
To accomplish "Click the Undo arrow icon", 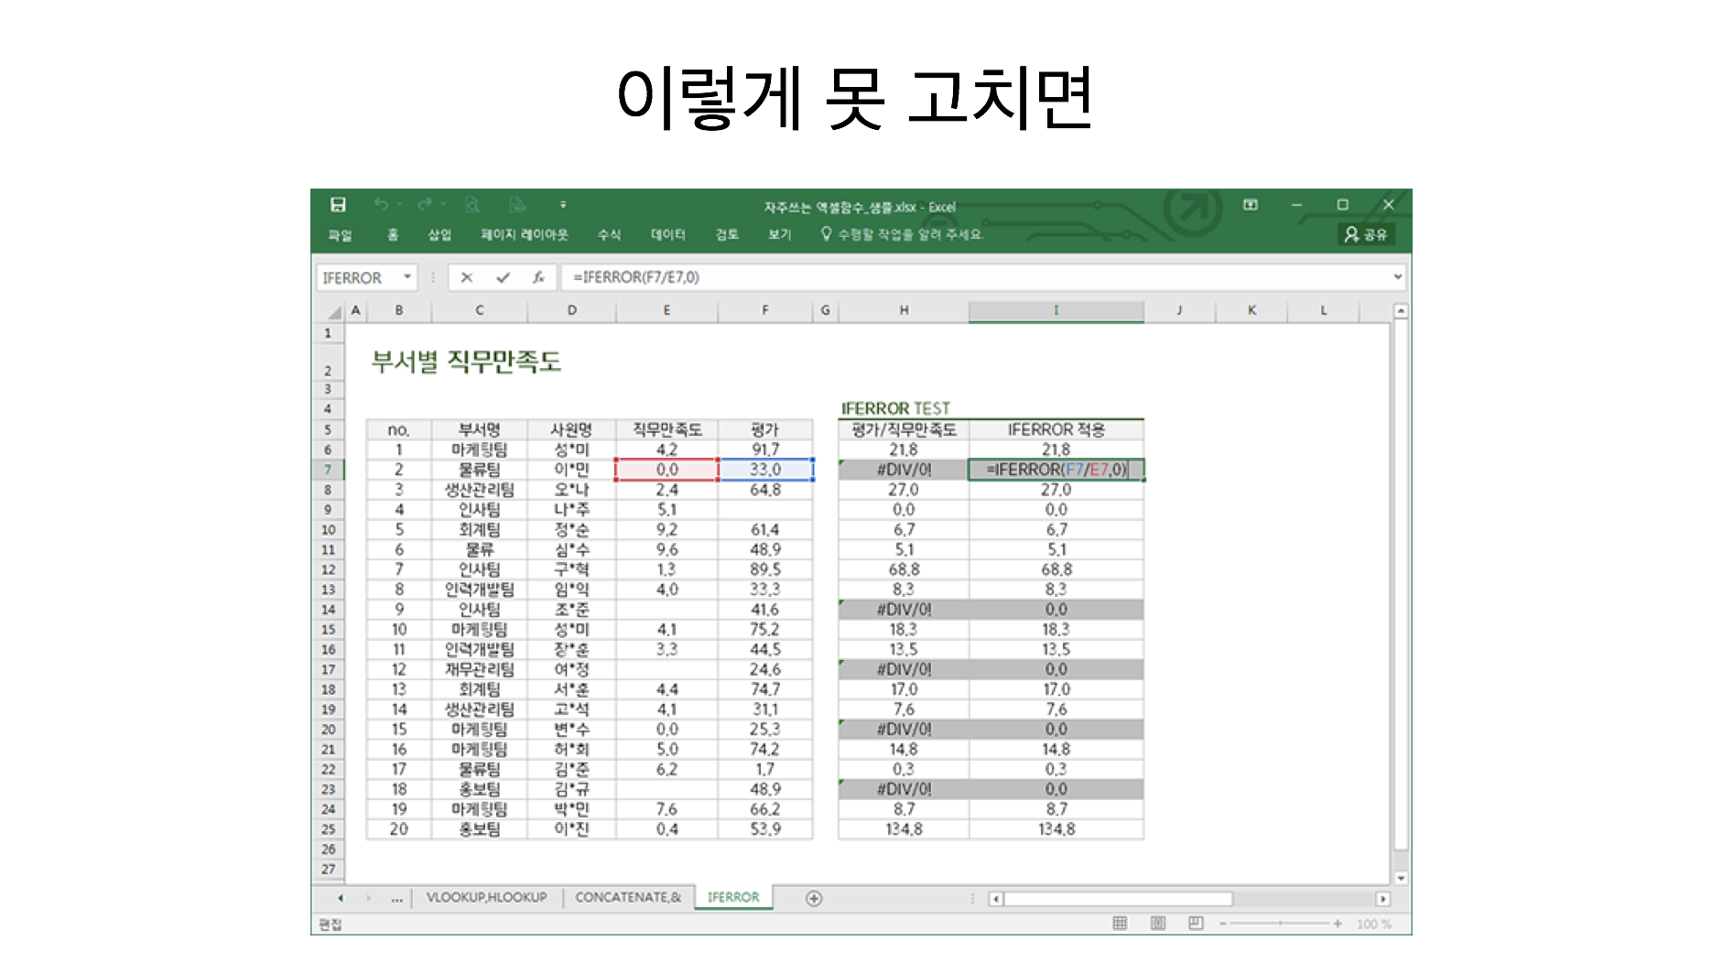I will (381, 204).
